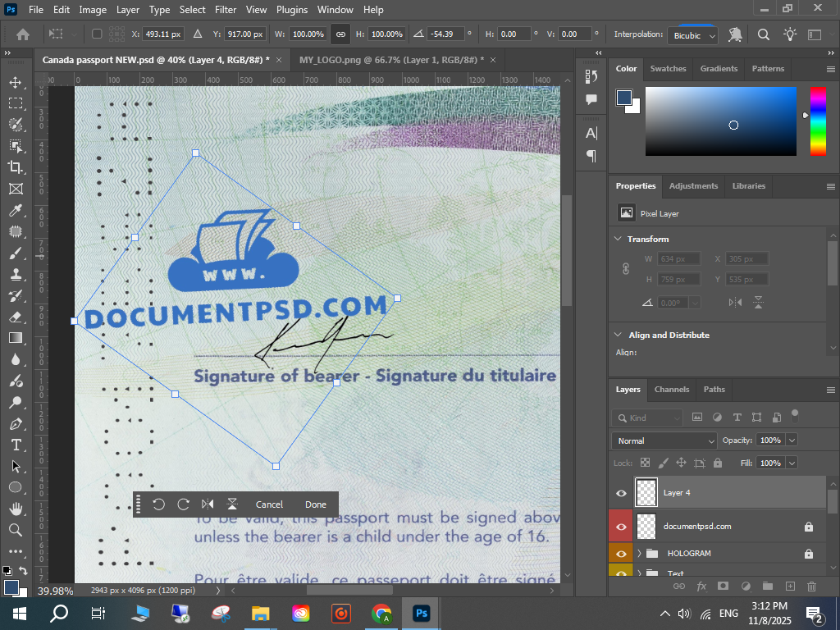Open the Interpolation Bicubic dropdown
This screenshot has width=840, height=630.
point(694,35)
